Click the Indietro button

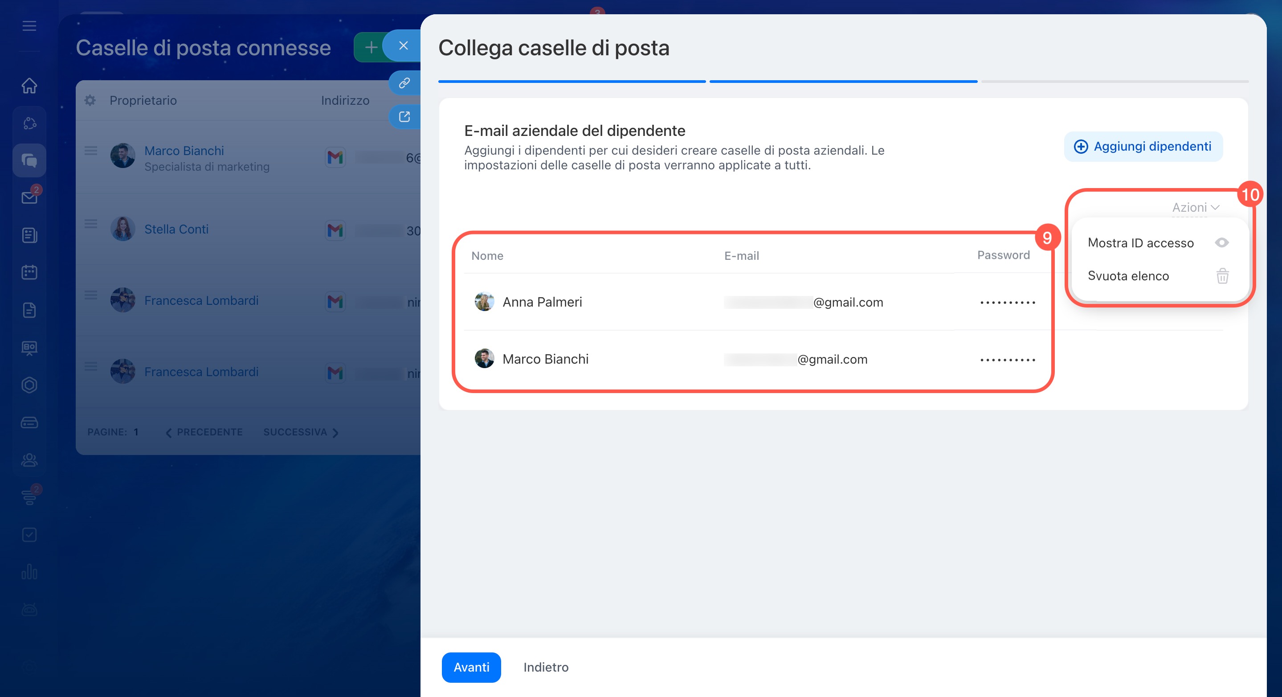[545, 667]
